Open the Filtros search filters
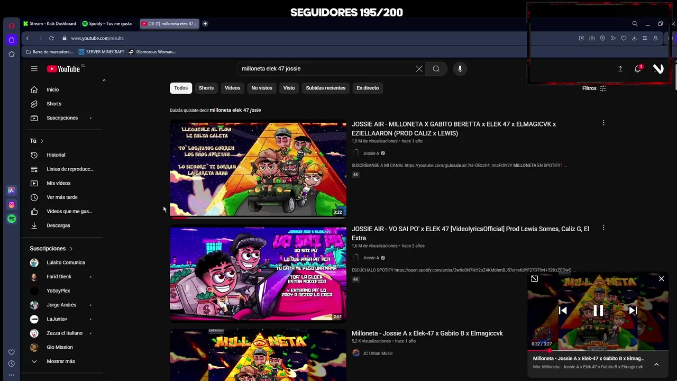This screenshot has height=381, width=677. point(594,88)
